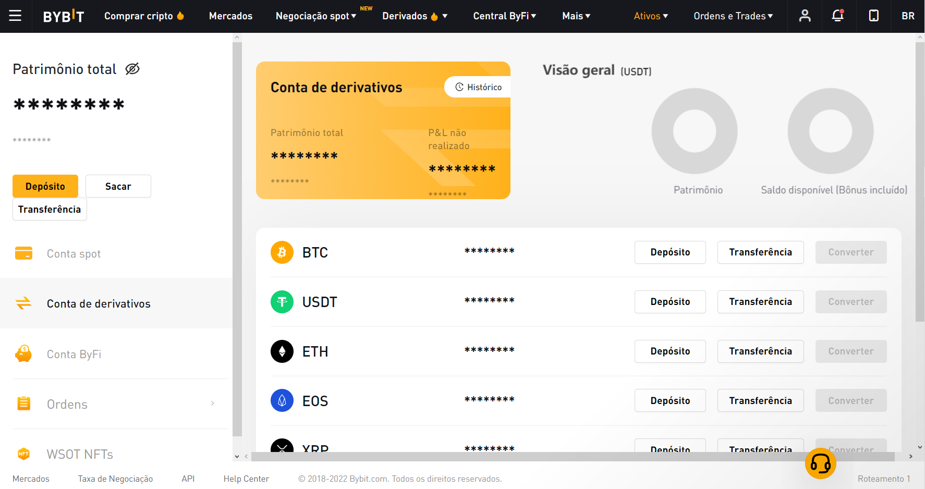Click the sidebar vertical scrollbar
The image size is (925, 489).
237,239
